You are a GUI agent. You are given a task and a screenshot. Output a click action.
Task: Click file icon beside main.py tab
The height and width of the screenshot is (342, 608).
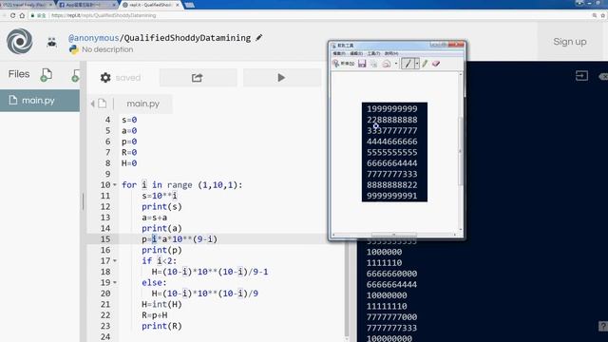pos(103,104)
